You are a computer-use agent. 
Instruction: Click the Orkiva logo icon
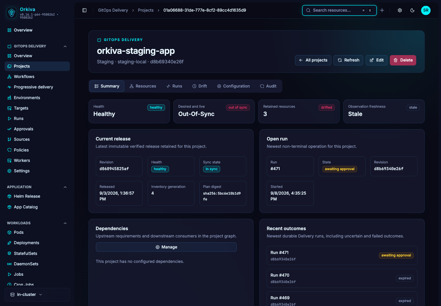pyautogui.click(x=12, y=13)
